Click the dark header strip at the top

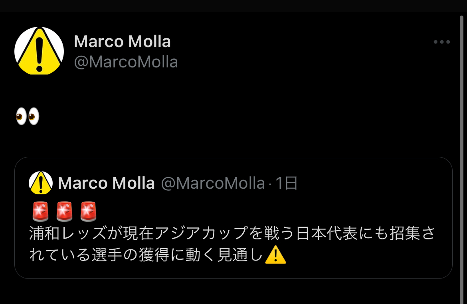[234, 6]
